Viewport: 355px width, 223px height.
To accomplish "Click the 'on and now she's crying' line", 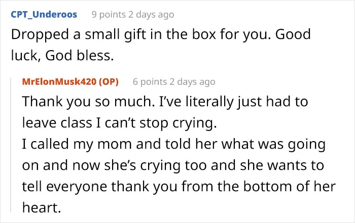I will 173,165.
